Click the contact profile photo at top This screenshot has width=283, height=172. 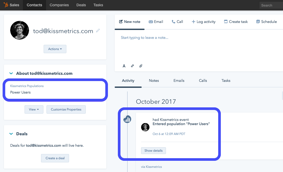coord(20,30)
